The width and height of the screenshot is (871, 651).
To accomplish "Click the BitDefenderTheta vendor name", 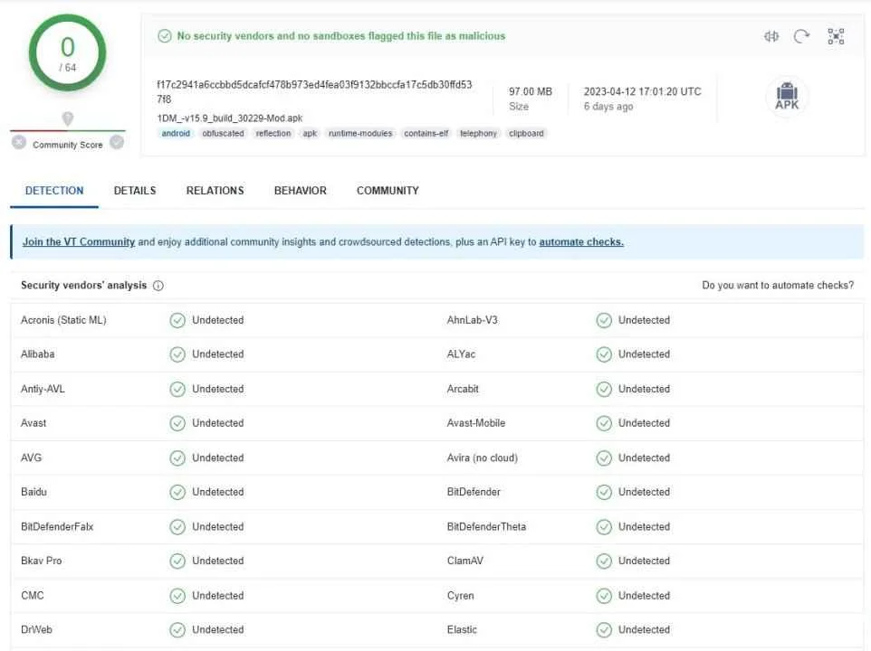I will [x=486, y=527].
